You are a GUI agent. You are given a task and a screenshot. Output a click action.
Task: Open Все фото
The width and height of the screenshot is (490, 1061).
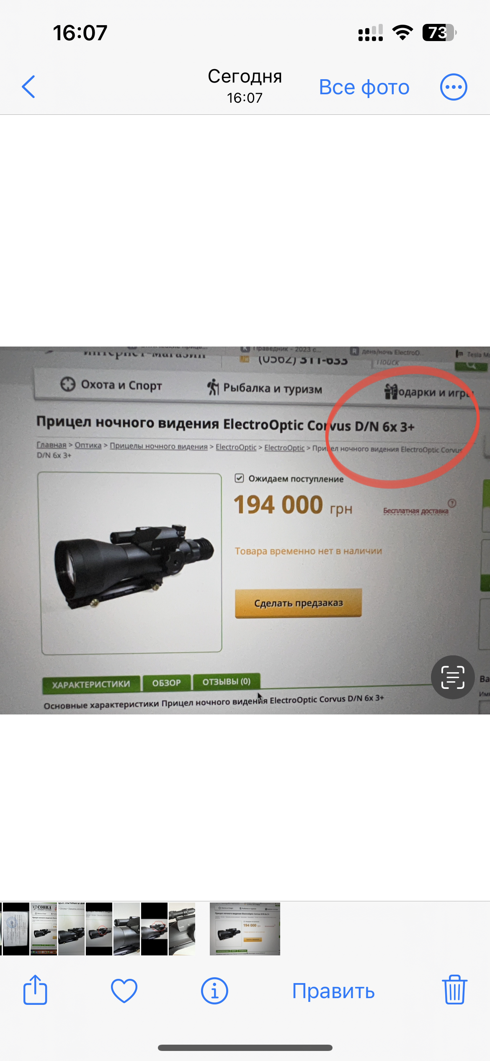[x=364, y=87]
